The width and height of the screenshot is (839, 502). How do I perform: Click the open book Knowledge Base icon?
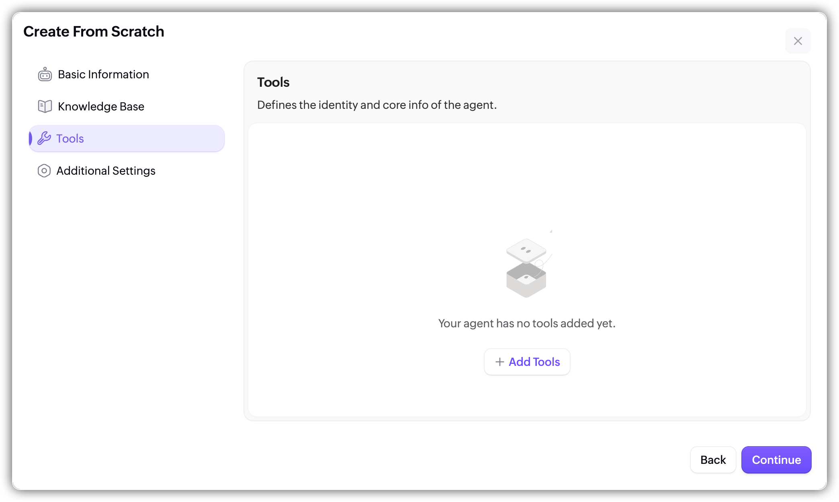pyautogui.click(x=45, y=106)
